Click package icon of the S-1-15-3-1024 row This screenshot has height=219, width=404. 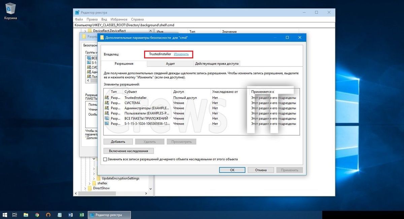coord(107,124)
